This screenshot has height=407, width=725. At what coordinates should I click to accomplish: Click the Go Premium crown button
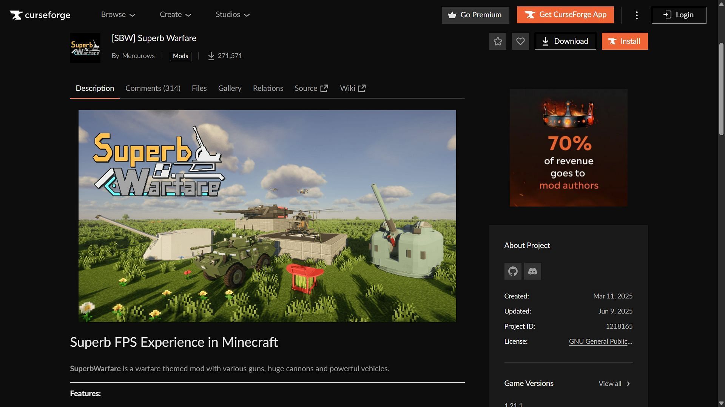[475, 15]
